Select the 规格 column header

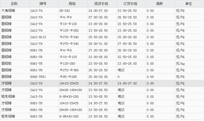coord(73,4)
